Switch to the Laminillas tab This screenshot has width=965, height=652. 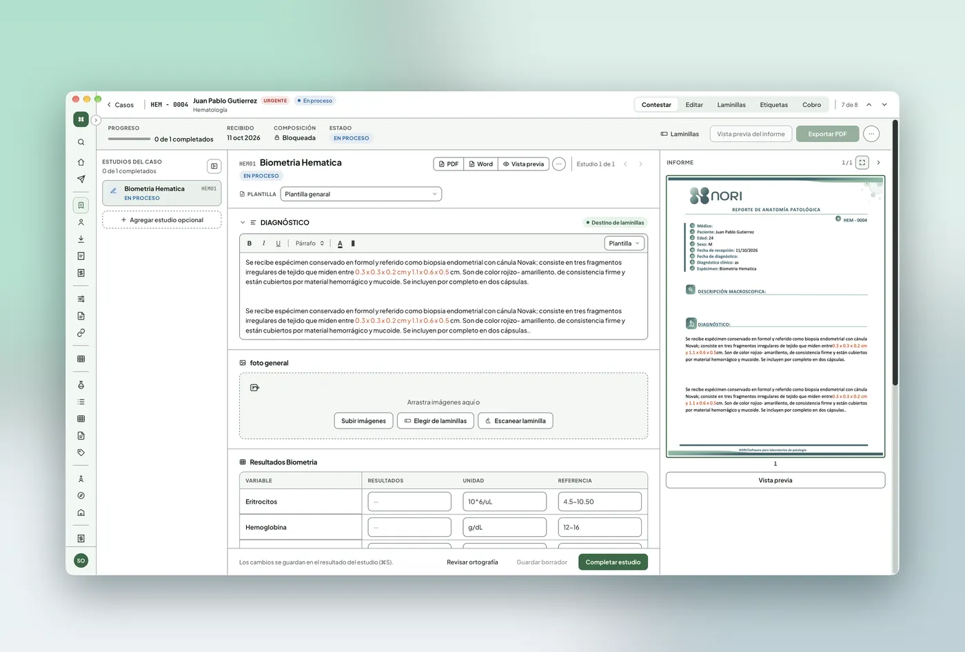(731, 105)
